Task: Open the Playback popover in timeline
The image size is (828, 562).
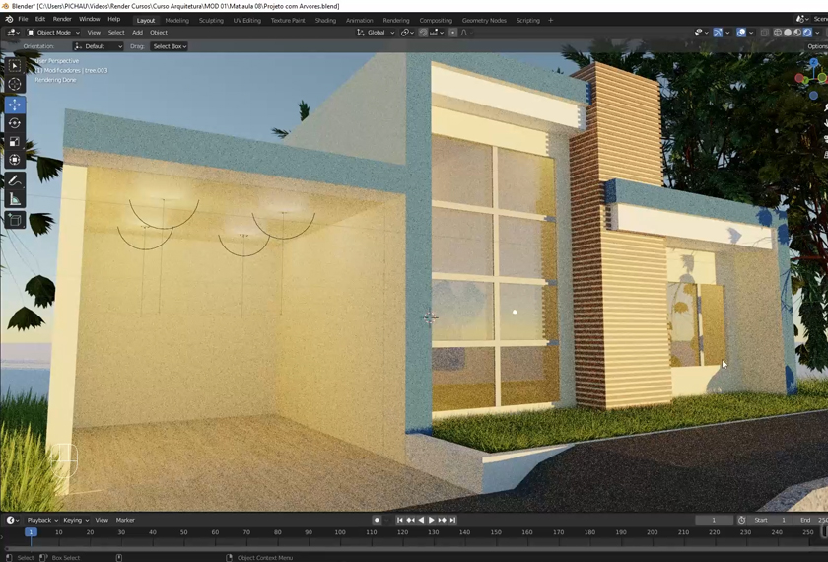Action: [x=41, y=520]
